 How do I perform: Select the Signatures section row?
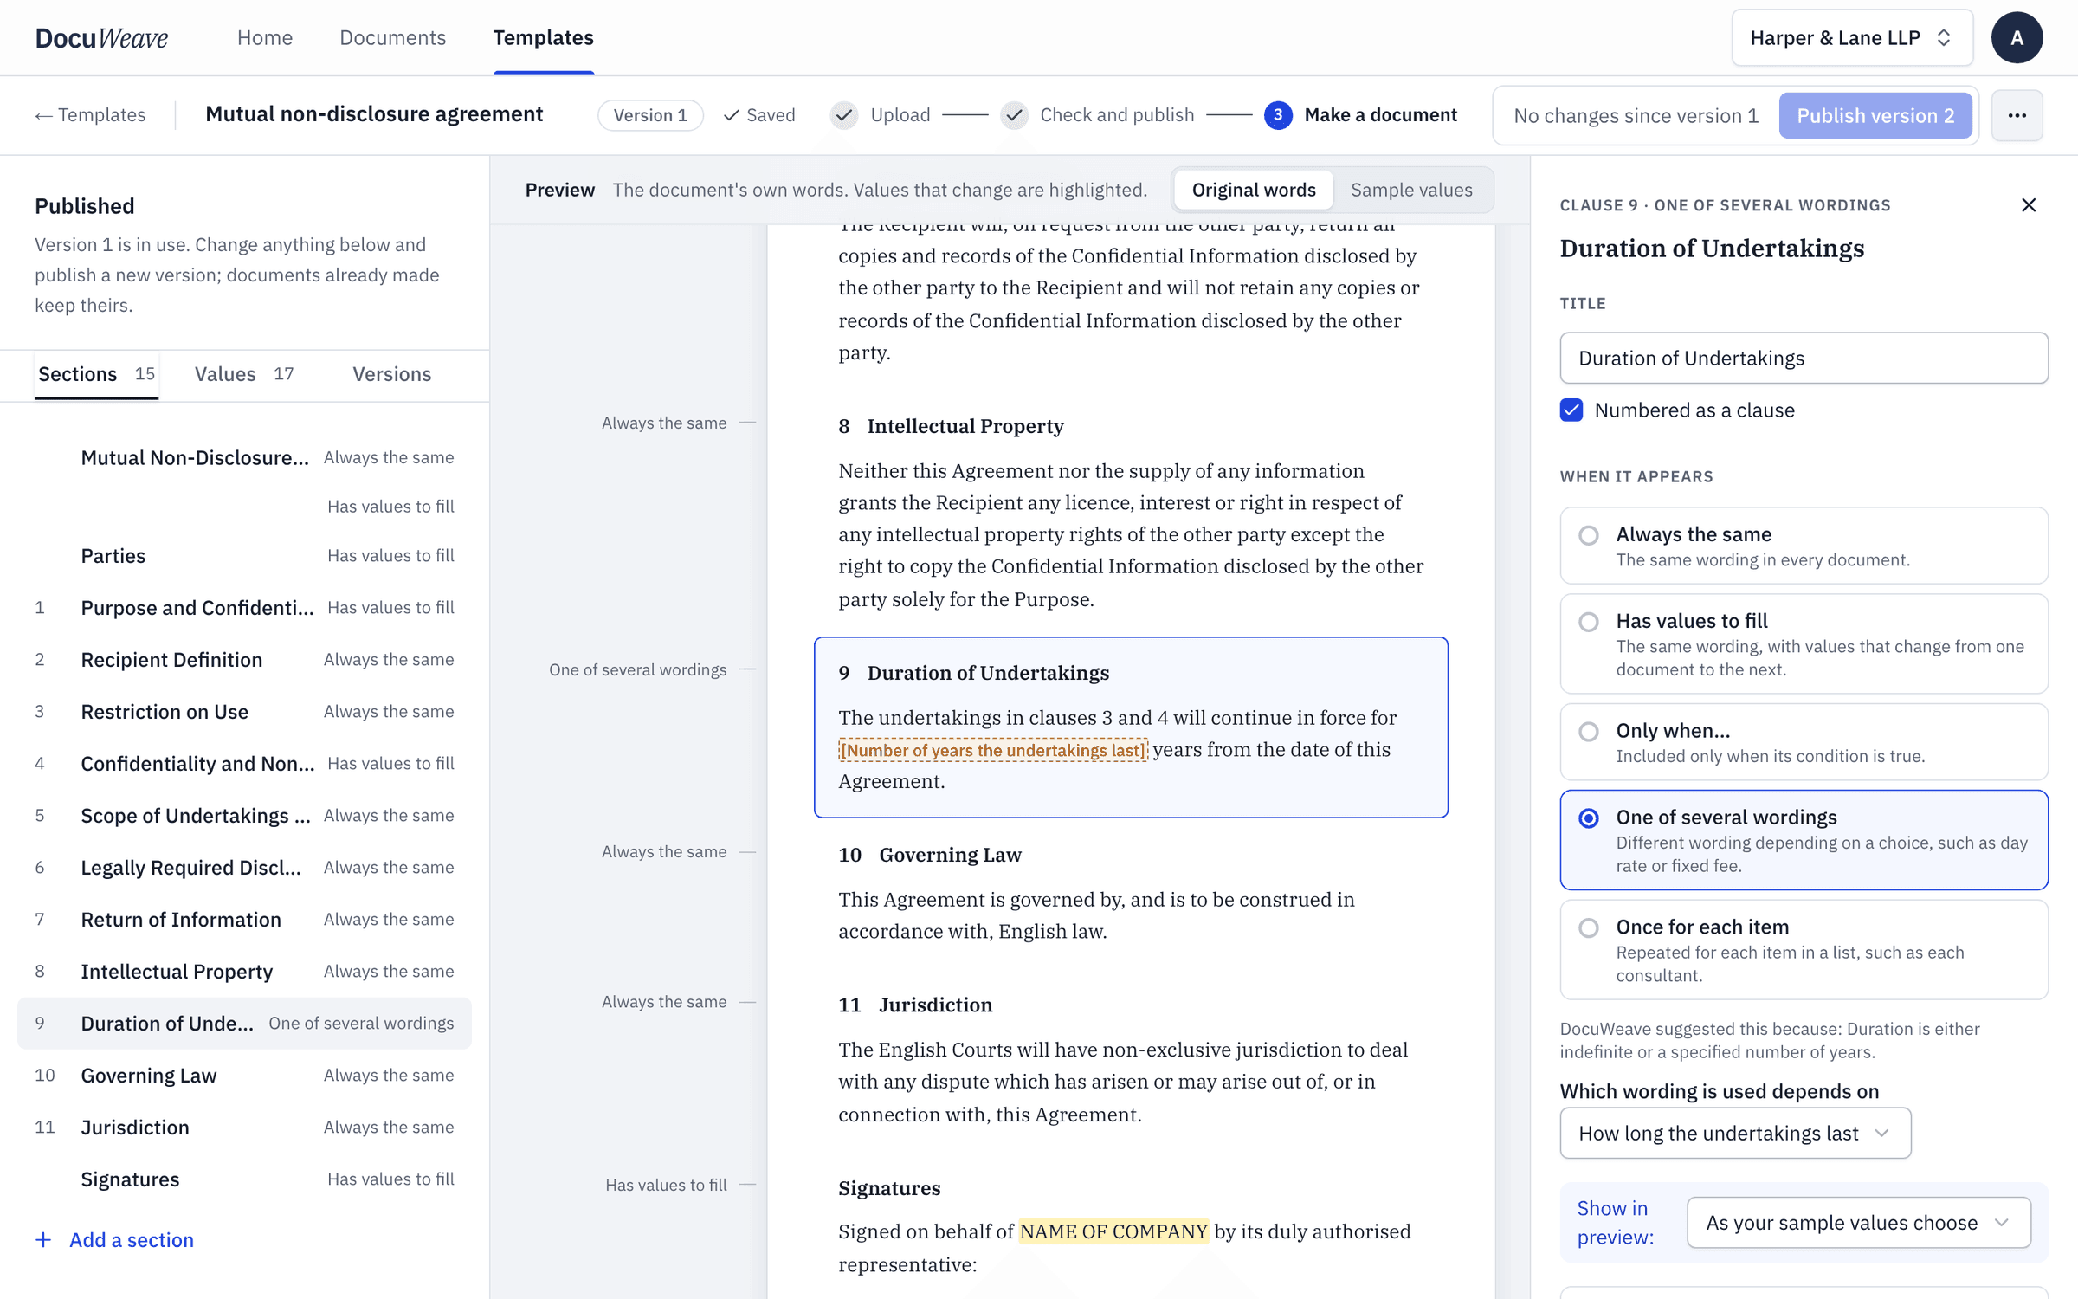point(244,1179)
